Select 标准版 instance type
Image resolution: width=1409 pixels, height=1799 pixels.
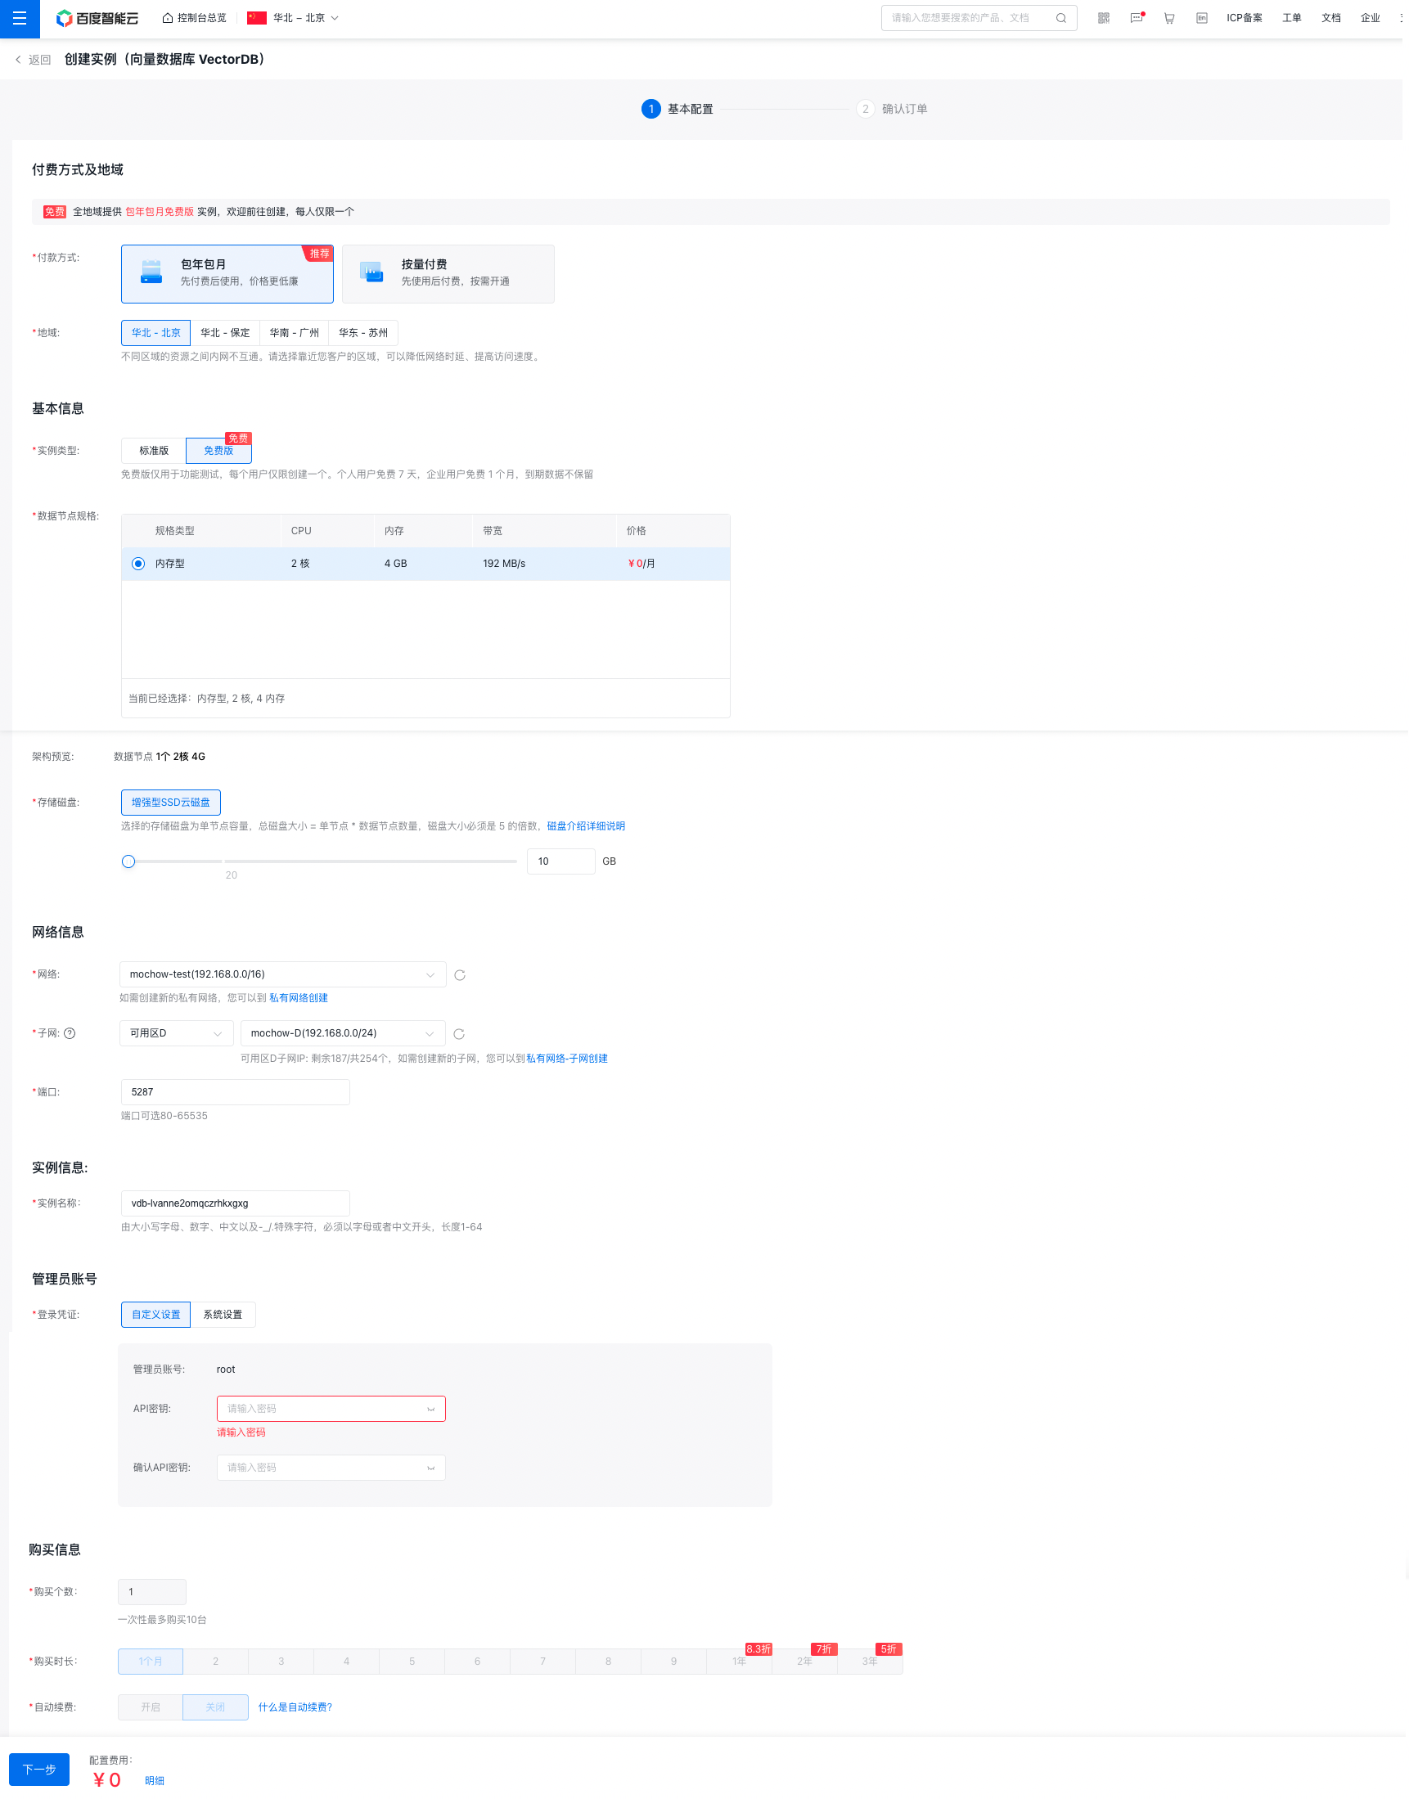tap(154, 451)
